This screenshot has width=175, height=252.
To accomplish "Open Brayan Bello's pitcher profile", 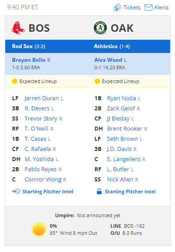I will click(x=29, y=60).
